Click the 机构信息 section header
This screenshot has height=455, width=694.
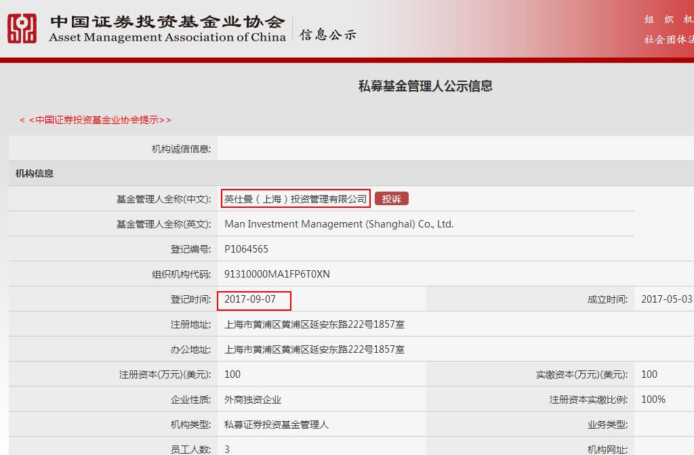point(34,173)
